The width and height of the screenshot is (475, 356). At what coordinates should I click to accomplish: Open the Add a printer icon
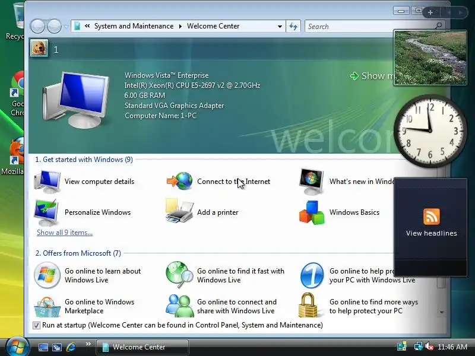tap(179, 211)
